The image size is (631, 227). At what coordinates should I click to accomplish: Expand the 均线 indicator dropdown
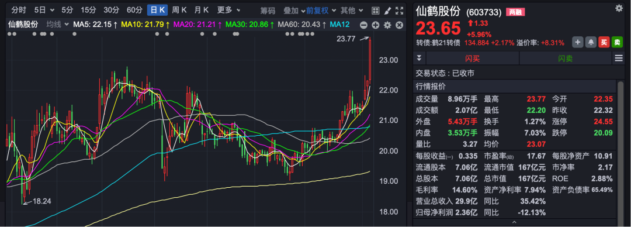(57, 25)
